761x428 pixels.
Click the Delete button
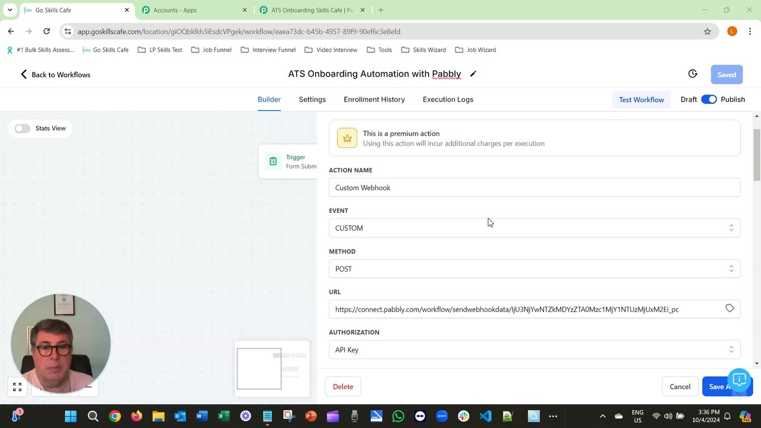[x=342, y=386]
